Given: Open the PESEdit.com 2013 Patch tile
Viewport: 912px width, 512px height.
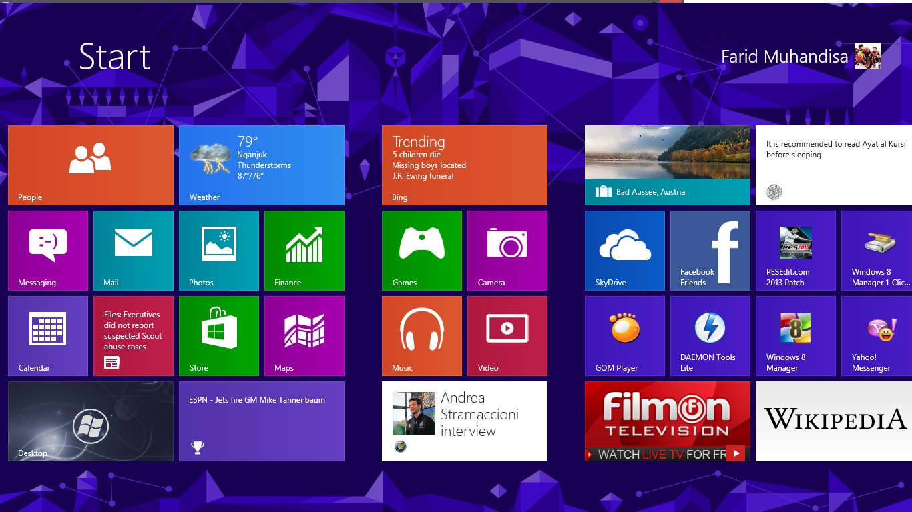Looking at the screenshot, I should click(796, 250).
